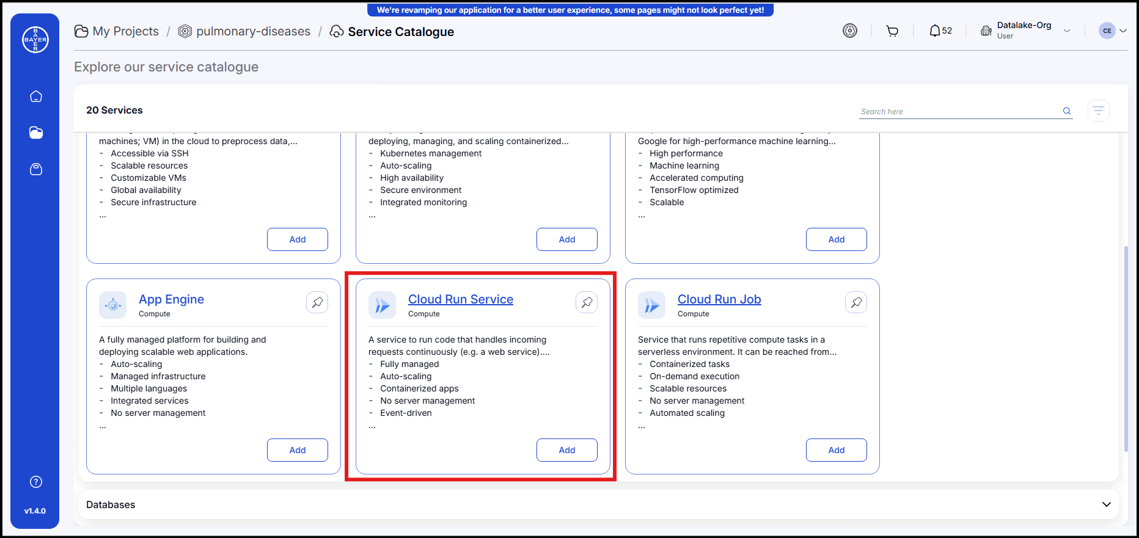Screen dimensions: 1139x538
Task: Open the filter icon button
Action: coord(1099,111)
